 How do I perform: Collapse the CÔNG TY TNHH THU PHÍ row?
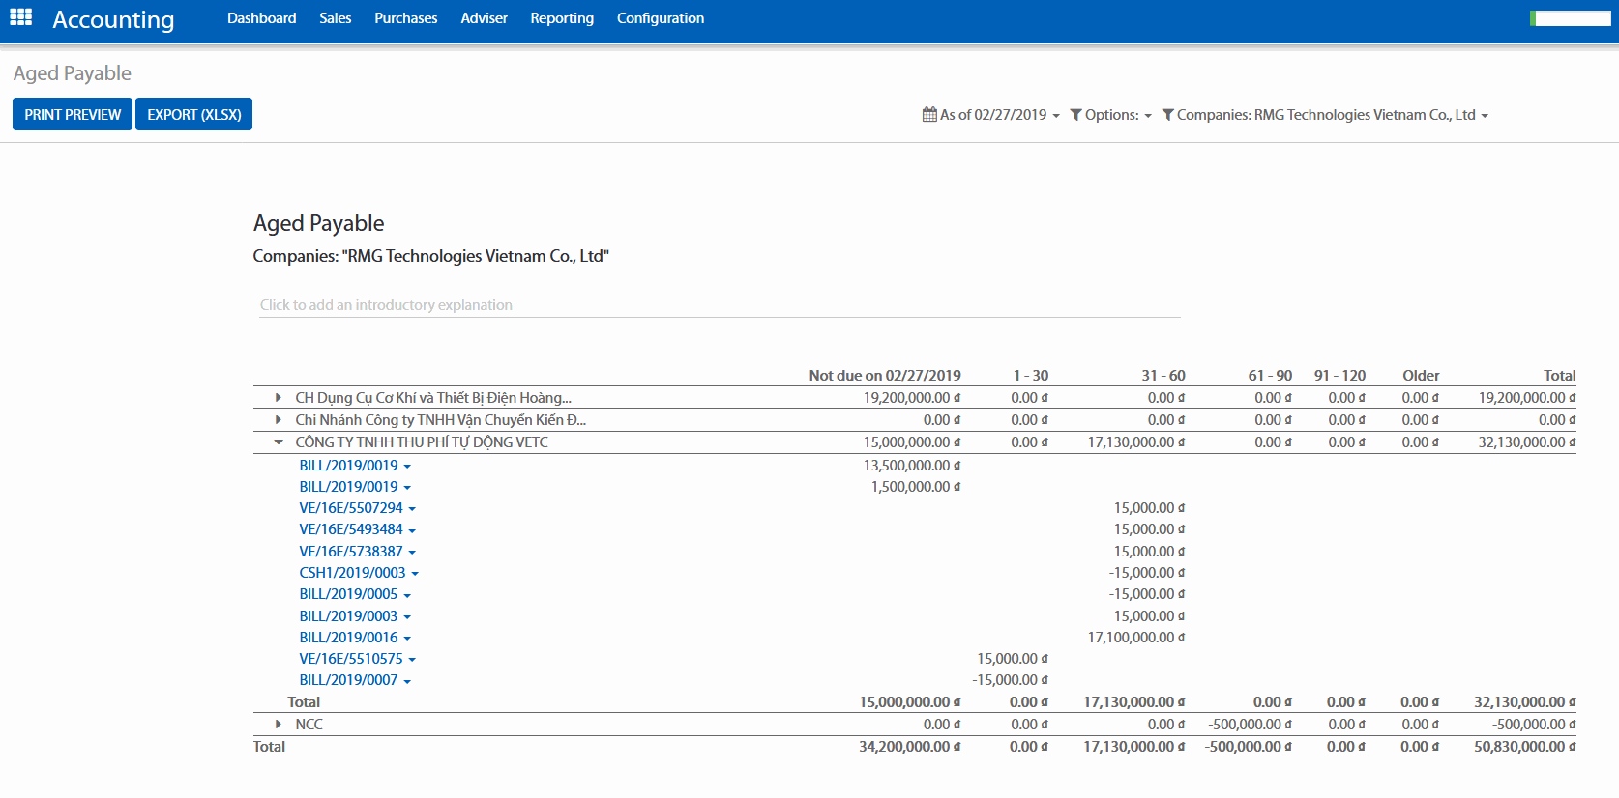279,442
